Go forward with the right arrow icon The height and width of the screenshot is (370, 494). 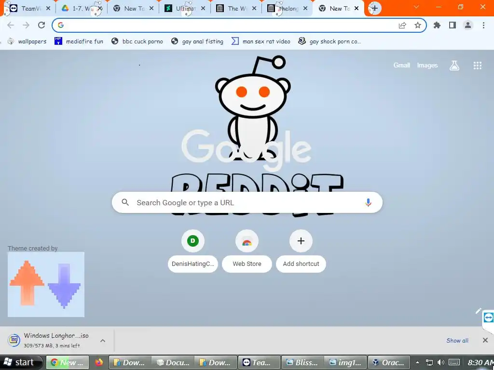pyautogui.click(x=26, y=25)
